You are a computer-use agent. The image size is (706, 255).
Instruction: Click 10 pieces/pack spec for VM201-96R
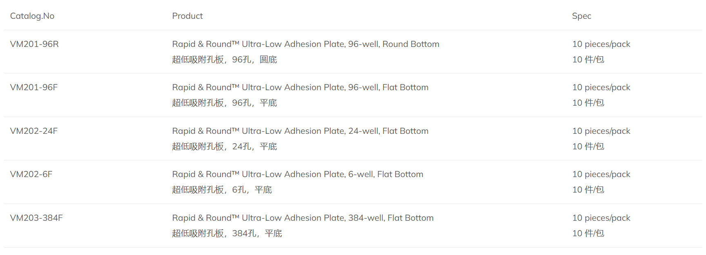(x=601, y=44)
